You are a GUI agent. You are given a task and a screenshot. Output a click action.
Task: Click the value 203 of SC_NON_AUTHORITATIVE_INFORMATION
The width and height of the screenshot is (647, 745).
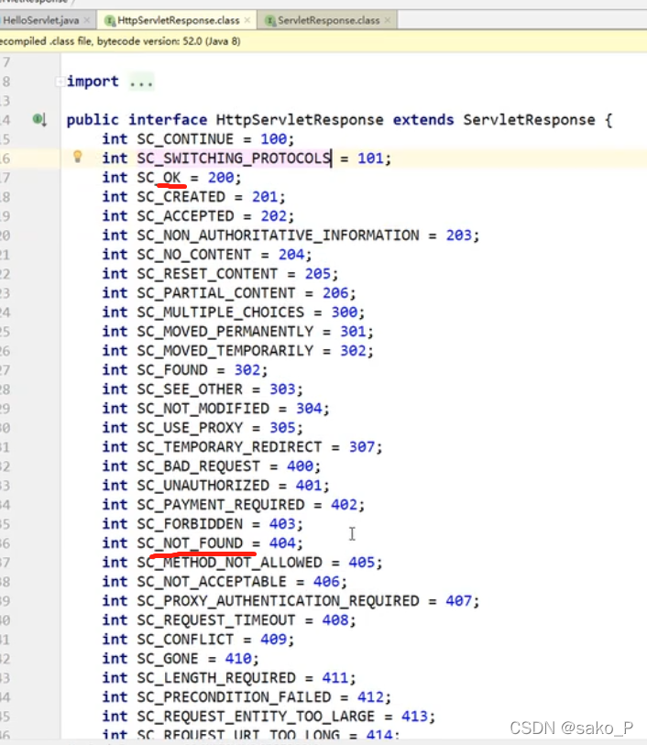tap(459, 236)
